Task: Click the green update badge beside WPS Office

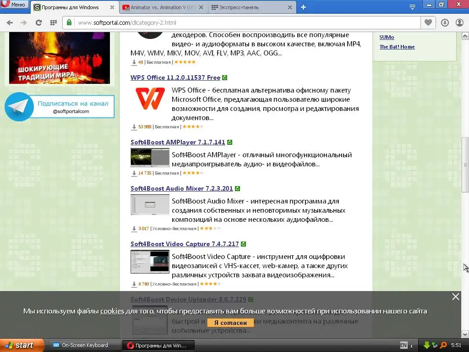Action: (224, 77)
